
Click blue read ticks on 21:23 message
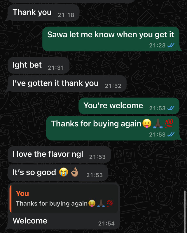[171, 45]
